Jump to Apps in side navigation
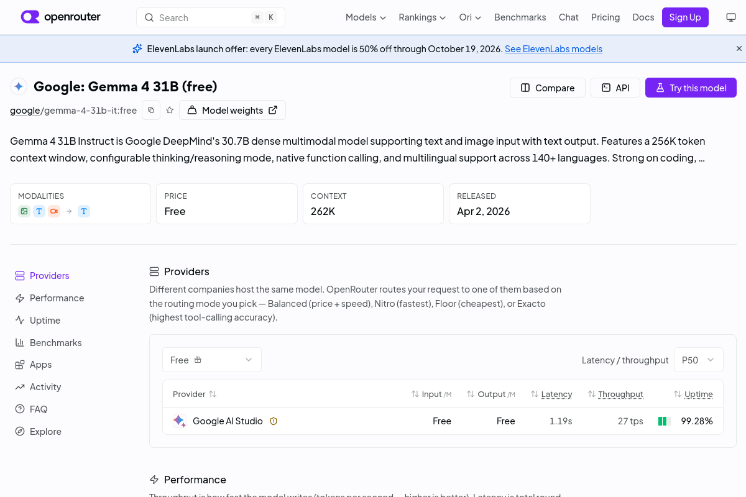746x497 pixels. click(x=33, y=365)
